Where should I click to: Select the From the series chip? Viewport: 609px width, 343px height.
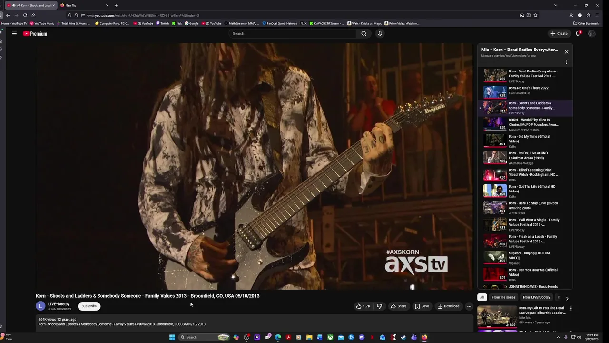point(503,297)
